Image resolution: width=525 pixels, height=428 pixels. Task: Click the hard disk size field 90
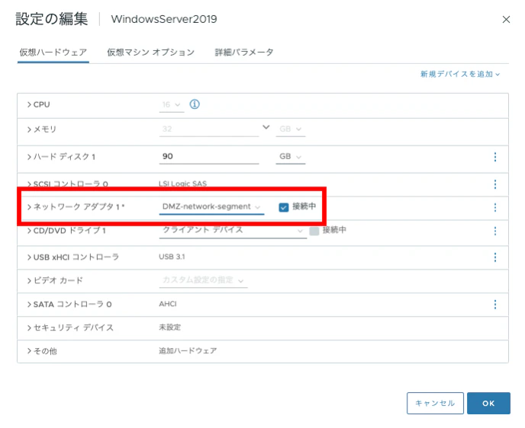[209, 156]
